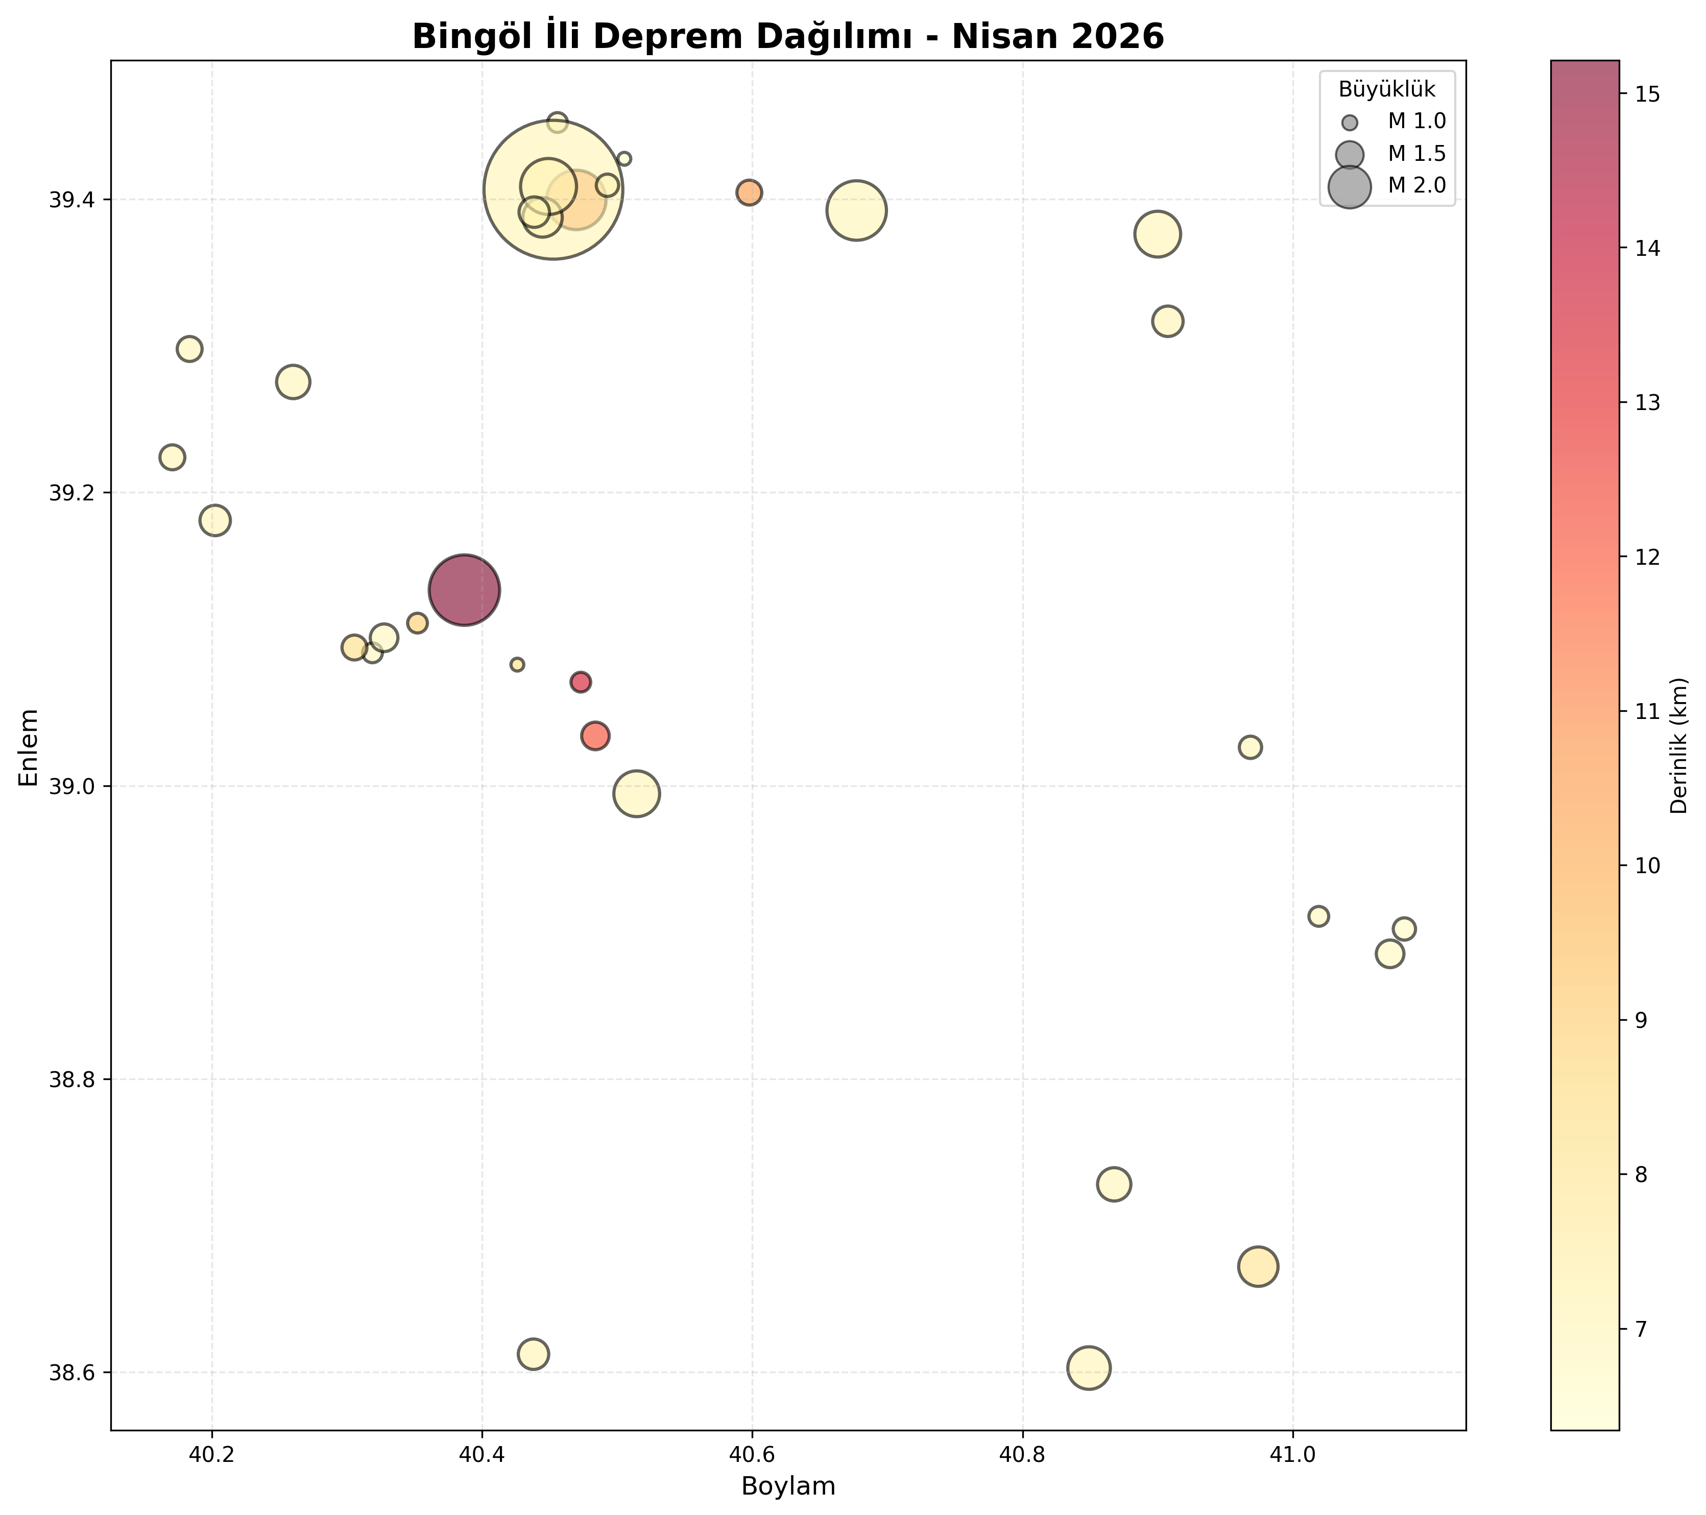The image size is (1706, 1515).
Task: Click the 'Derinlik (km)' colorbar label
Action: pyautogui.click(x=1679, y=746)
